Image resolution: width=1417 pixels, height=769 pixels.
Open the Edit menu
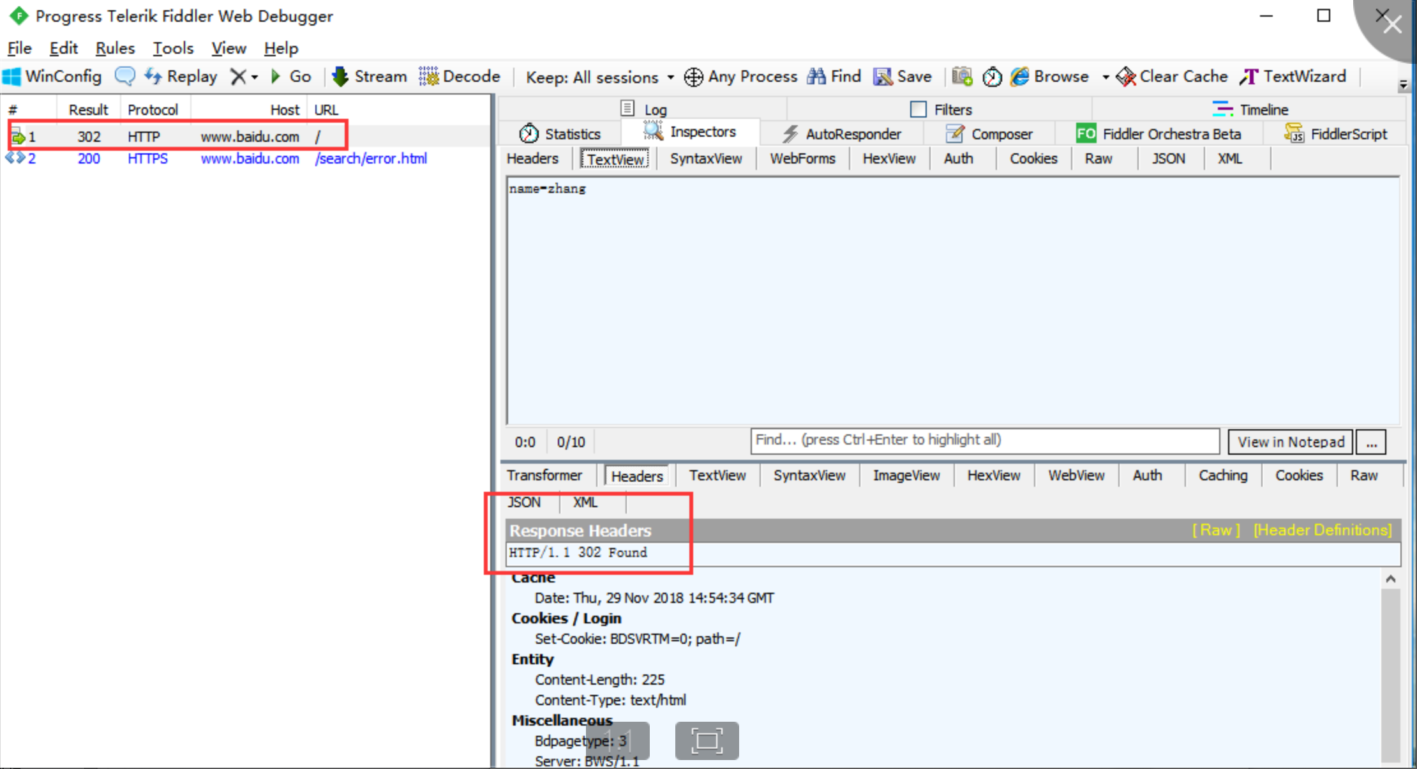pyautogui.click(x=63, y=49)
